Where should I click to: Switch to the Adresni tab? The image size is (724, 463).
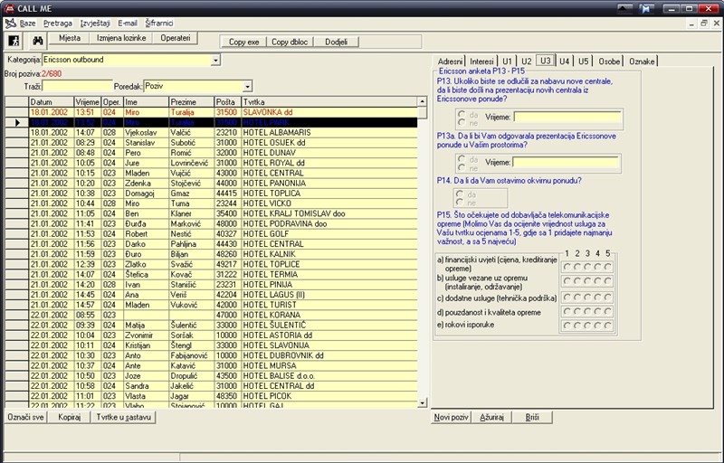coord(450,61)
